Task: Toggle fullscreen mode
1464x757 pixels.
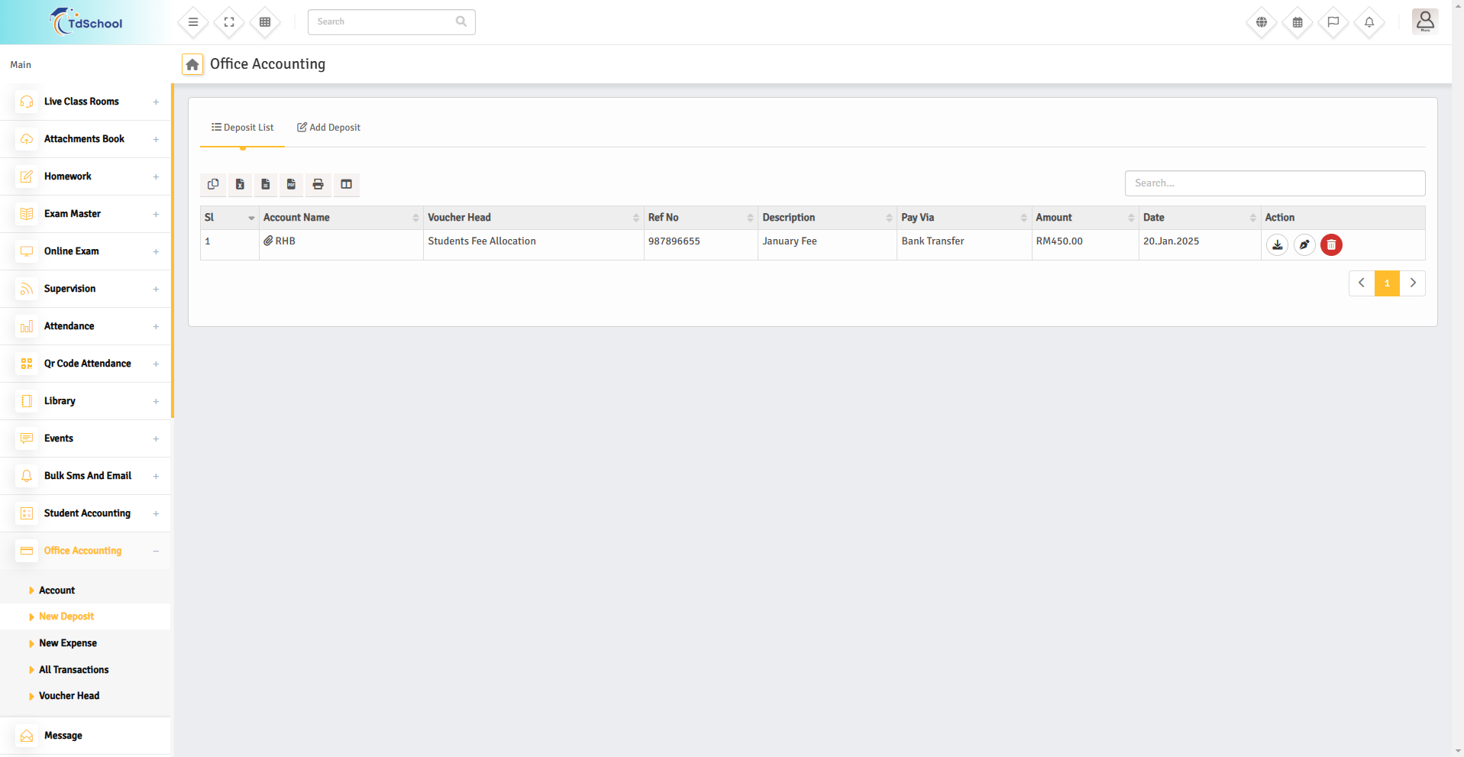Action: (229, 22)
